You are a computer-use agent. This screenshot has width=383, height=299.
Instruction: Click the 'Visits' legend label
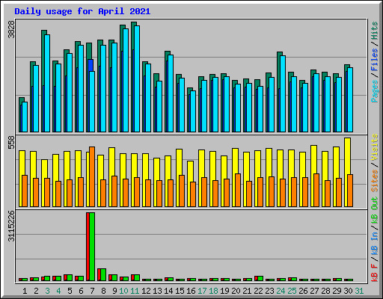[375, 148]
